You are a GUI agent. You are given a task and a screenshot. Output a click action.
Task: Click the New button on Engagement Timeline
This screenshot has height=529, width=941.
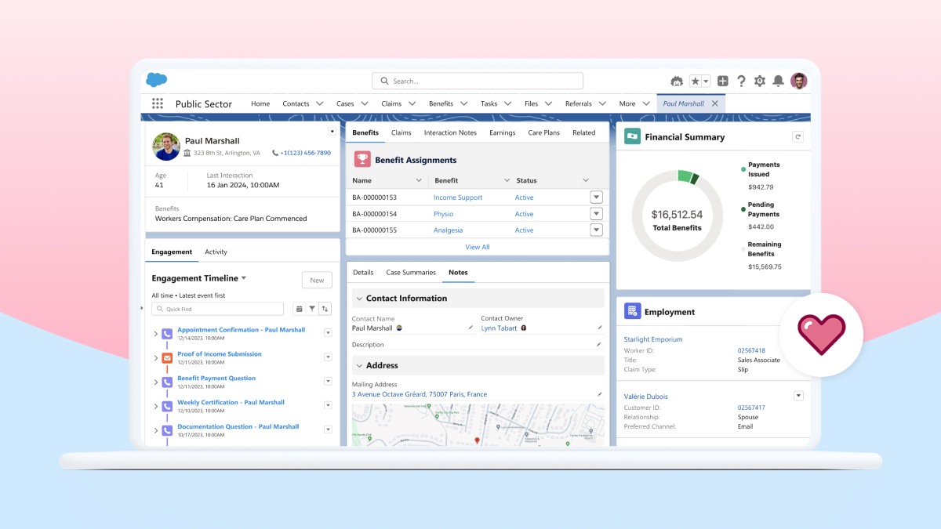317,280
